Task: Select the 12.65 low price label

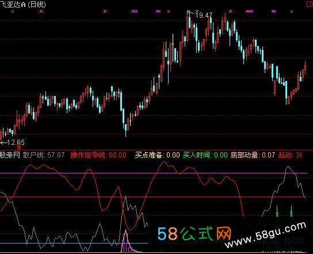Action: pyautogui.click(x=16, y=142)
